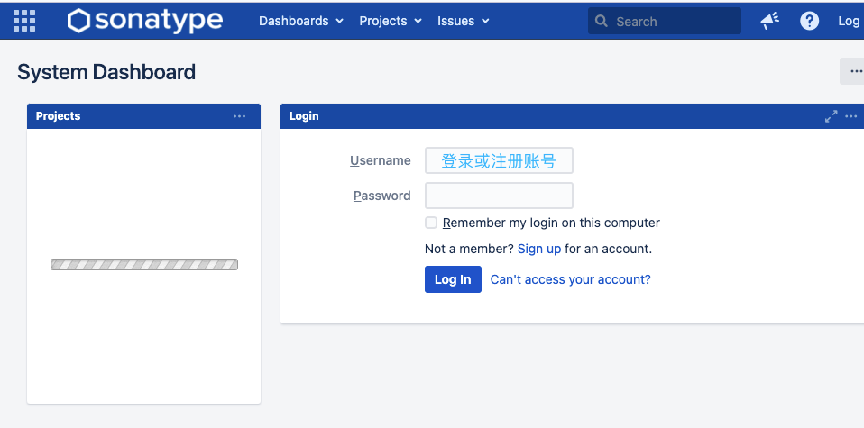Click the Projects loading progress bar
864x428 pixels.
144,264
